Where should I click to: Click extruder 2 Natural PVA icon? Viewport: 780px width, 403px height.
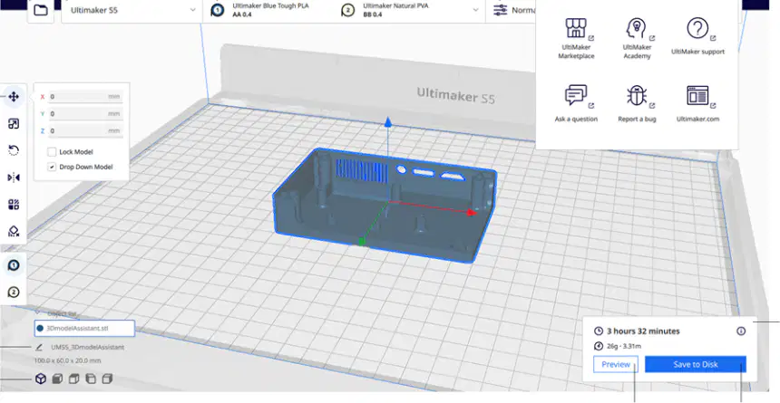pyautogui.click(x=347, y=10)
